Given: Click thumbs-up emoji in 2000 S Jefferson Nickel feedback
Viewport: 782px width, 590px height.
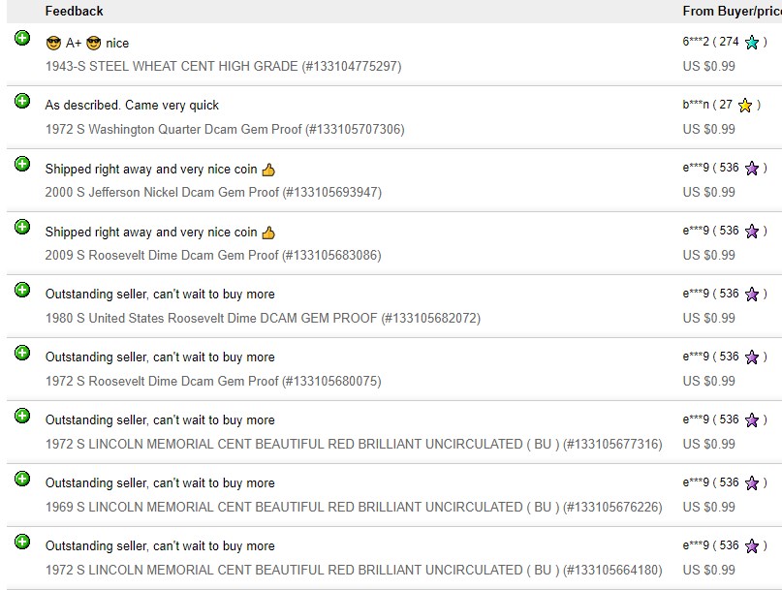Looking at the screenshot, I should pyautogui.click(x=268, y=170).
